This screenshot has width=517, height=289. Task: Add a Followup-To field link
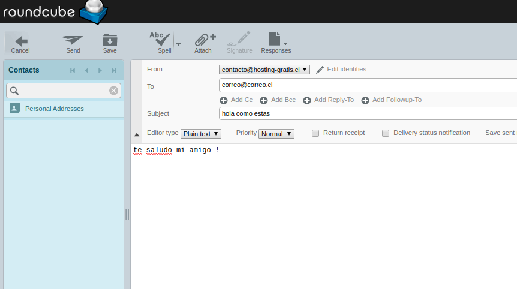[397, 100]
